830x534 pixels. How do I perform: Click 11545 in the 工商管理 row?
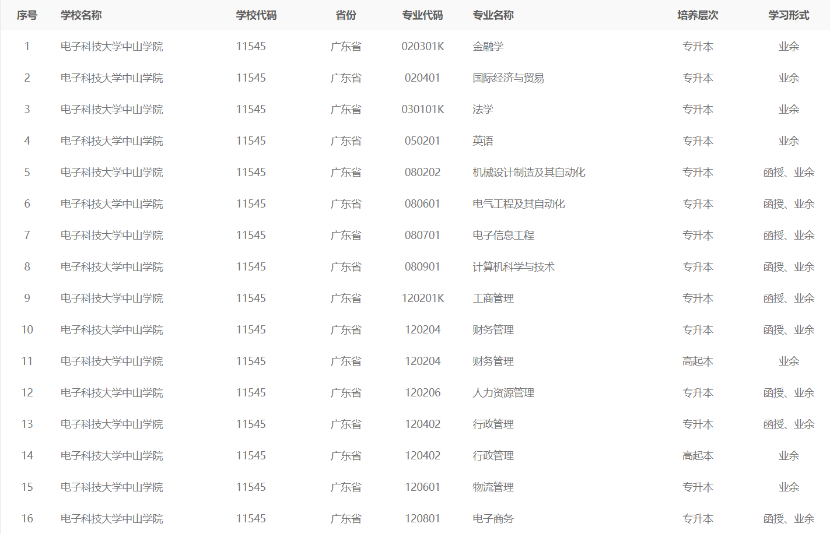(251, 298)
